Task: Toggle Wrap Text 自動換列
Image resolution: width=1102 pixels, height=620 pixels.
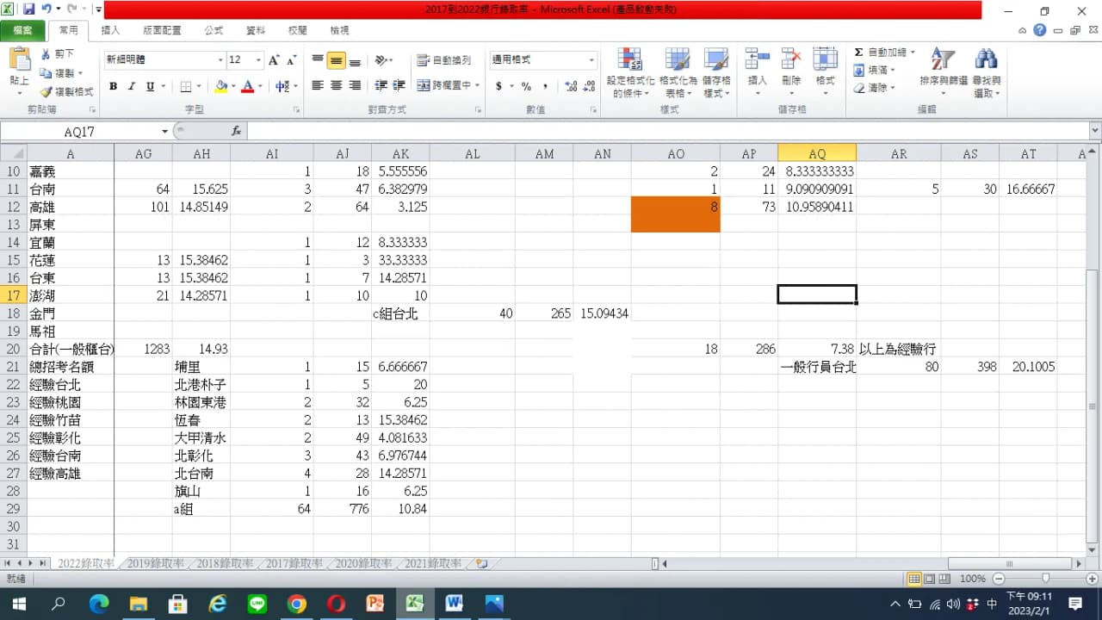Action: pos(444,60)
